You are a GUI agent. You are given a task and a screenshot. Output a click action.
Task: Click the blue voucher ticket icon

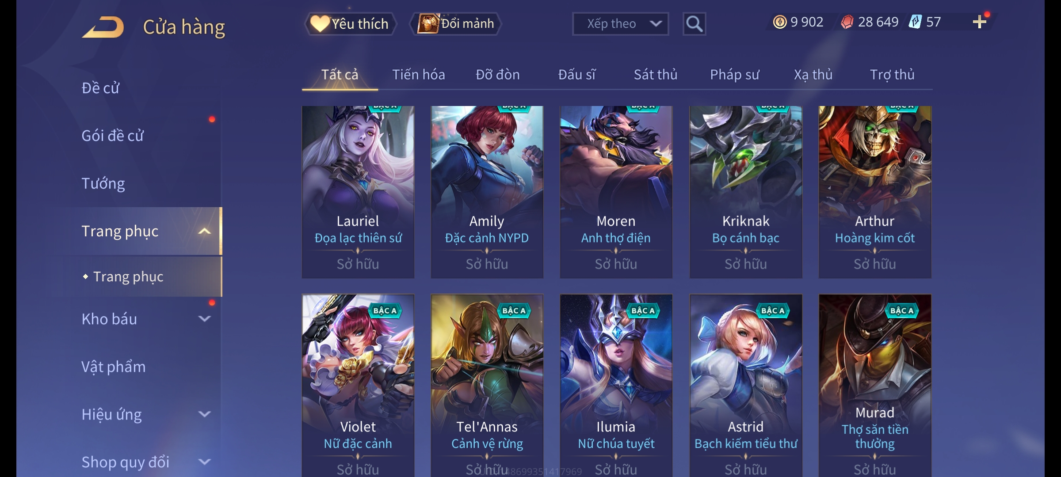coord(915,22)
